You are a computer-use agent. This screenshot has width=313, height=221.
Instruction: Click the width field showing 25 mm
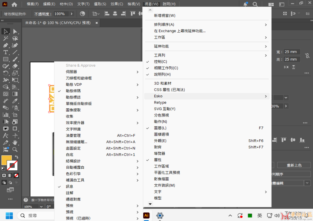[x=292, y=52]
